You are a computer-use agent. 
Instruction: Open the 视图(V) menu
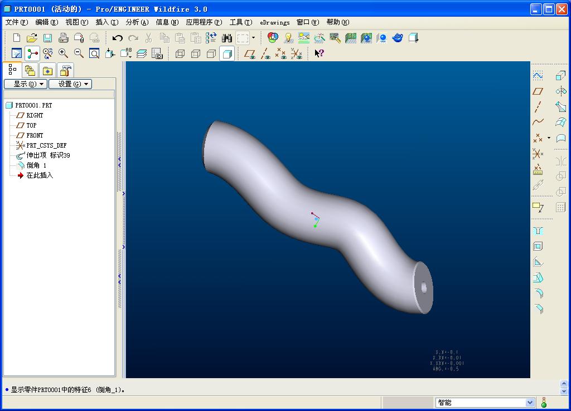pyautogui.click(x=77, y=22)
